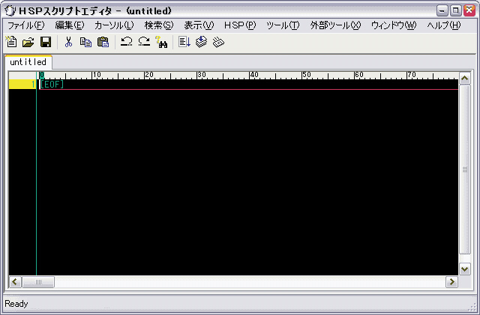Open the 検索(S) menu
This screenshot has width=480, height=315.
(x=158, y=25)
